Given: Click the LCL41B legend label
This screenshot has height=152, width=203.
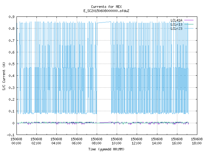Looking at the screenshot, I should click(x=176, y=24).
